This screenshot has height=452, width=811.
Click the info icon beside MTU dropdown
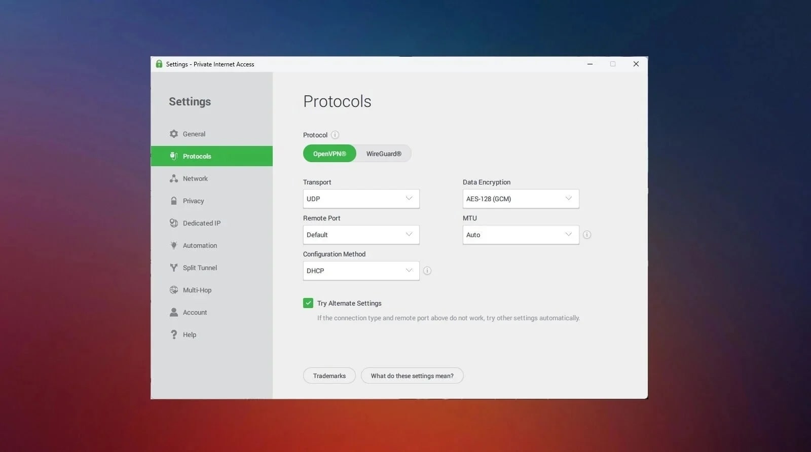point(587,235)
